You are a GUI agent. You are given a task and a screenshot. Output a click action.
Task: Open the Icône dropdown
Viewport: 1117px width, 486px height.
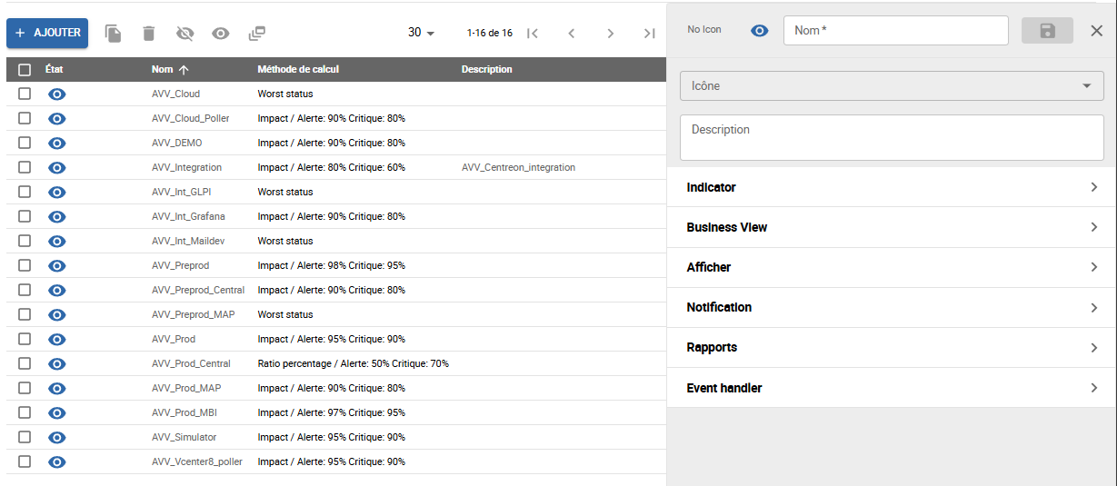point(891,86)
